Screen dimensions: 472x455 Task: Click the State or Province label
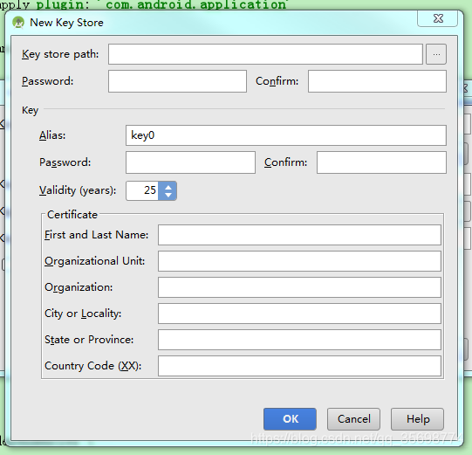pyautogui.click(x=89, y=340)
